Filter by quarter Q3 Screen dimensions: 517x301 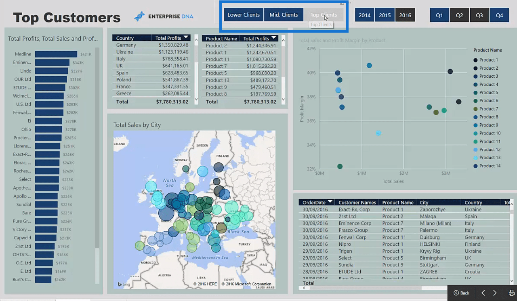pos(479,15)
